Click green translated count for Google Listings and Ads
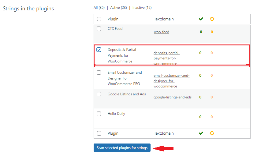The height and width of the screenshot is (156, 261). (200, 97)
